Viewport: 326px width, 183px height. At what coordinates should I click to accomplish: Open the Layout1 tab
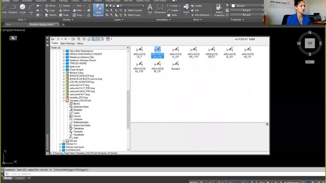20,178
